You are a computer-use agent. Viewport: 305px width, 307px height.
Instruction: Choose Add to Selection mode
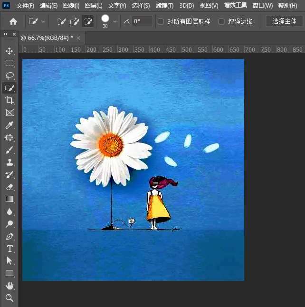(75, 21)
